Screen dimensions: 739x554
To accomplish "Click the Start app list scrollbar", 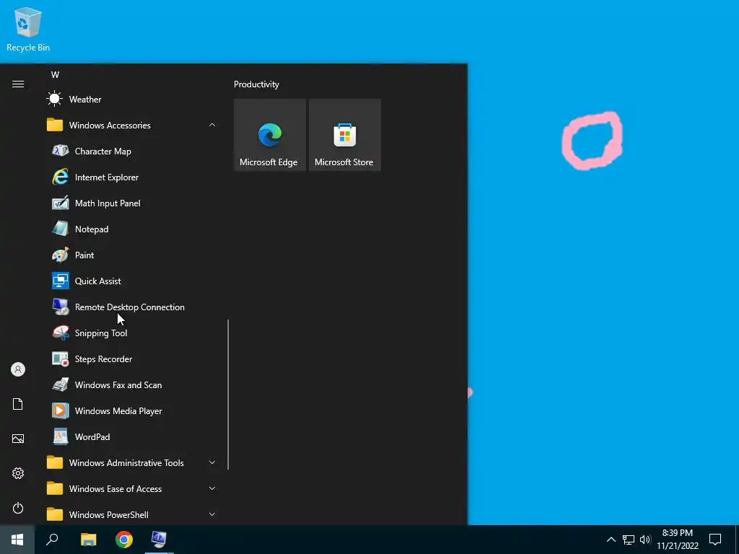I will 228,395.
